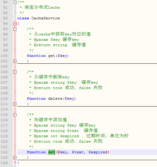Expand the get function body at line 101

click(15, 61)
